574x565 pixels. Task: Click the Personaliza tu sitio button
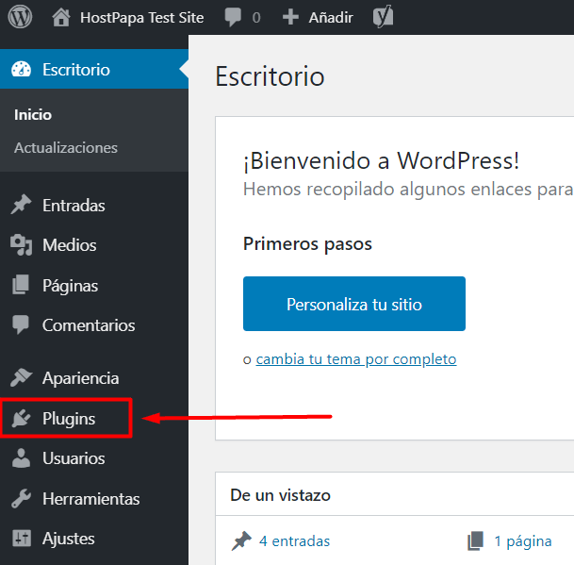[x=354, y=304]
